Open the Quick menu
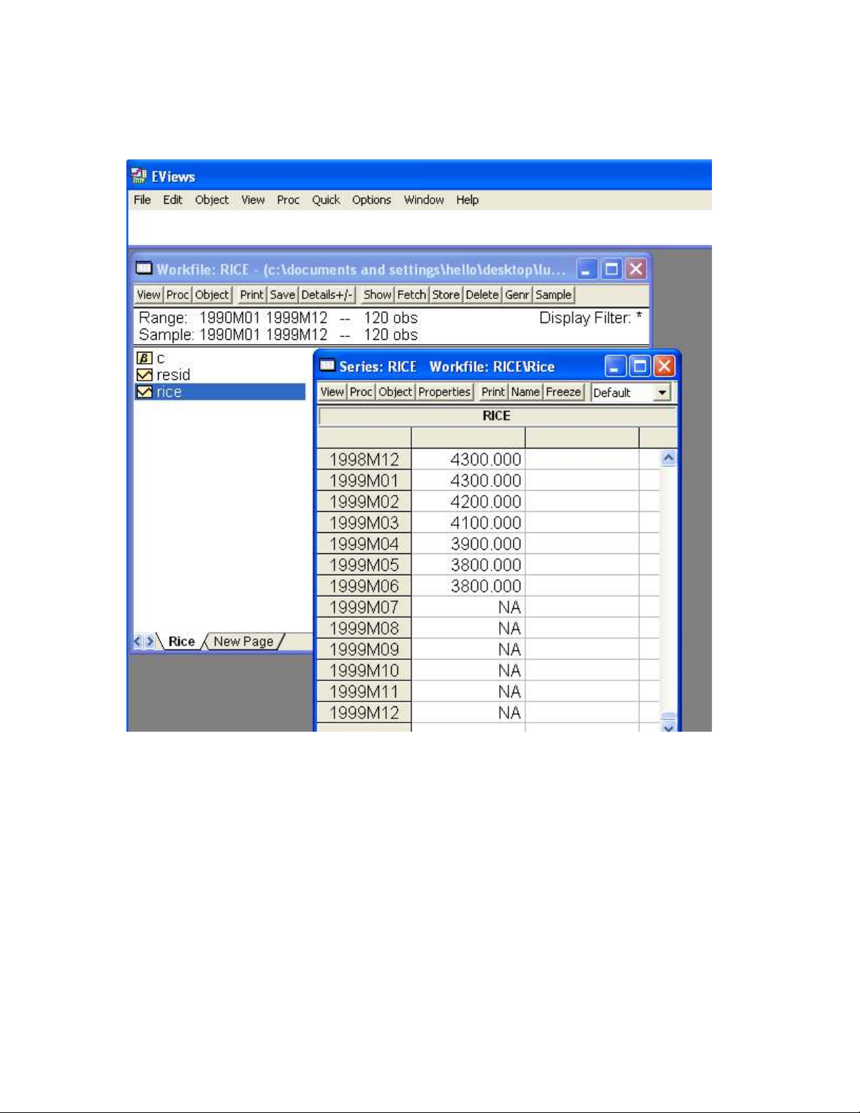860x1113 pixels. (326, 199)
